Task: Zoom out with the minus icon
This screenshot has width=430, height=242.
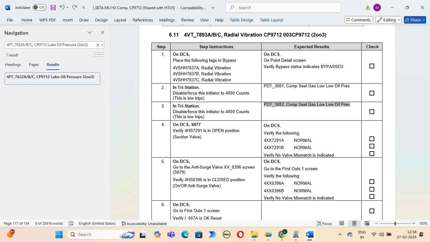Action: click(x=376, y=223)
